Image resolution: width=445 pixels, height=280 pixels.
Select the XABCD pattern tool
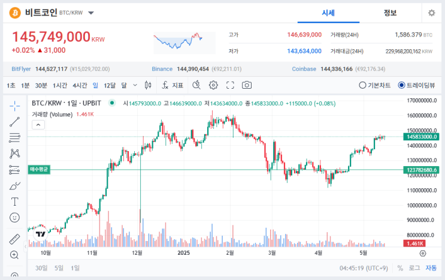coord(14,153)
